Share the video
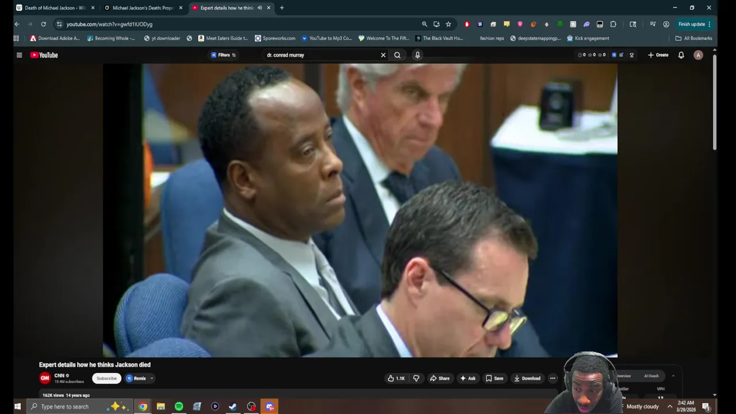The height and width of the screenshot is (414, 736). (440, 378)
